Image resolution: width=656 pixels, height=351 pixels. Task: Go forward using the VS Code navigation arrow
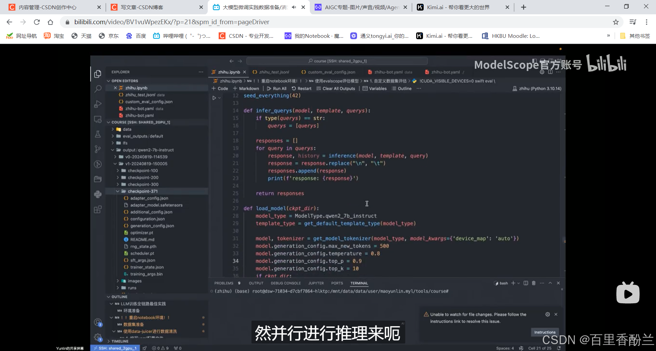[240, 61]
